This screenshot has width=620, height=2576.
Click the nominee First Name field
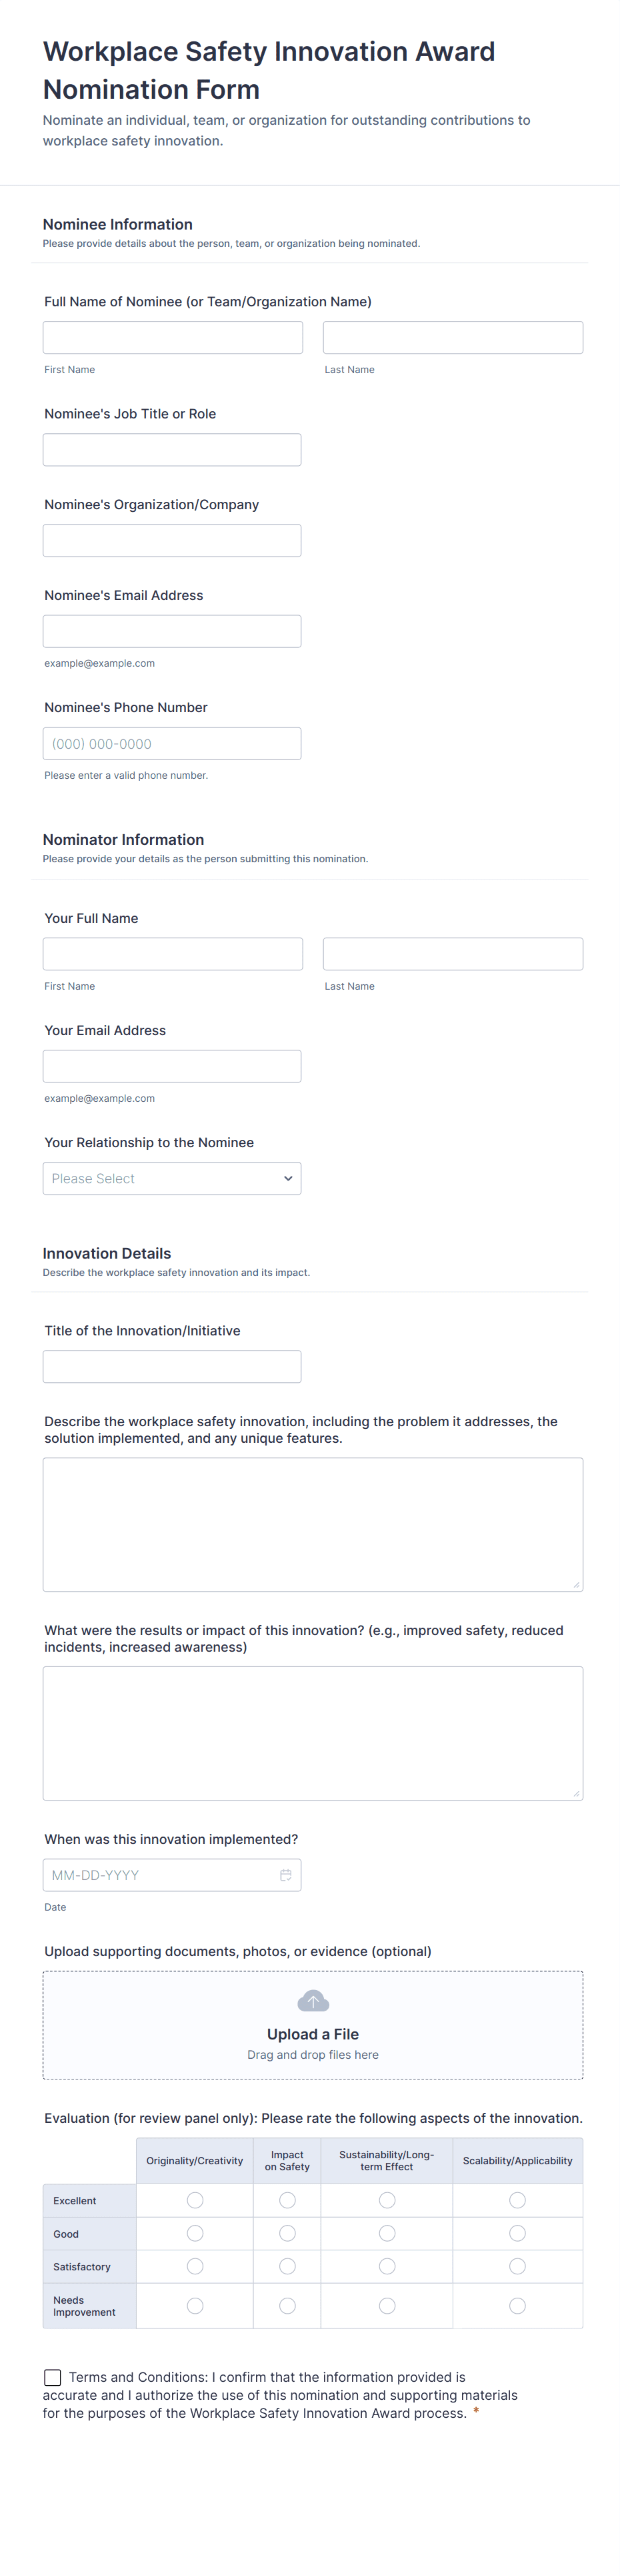point(173,337)
